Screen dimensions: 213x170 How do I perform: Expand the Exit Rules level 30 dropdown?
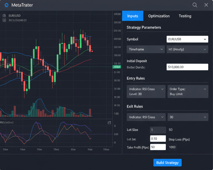click(x=188, y=117)
